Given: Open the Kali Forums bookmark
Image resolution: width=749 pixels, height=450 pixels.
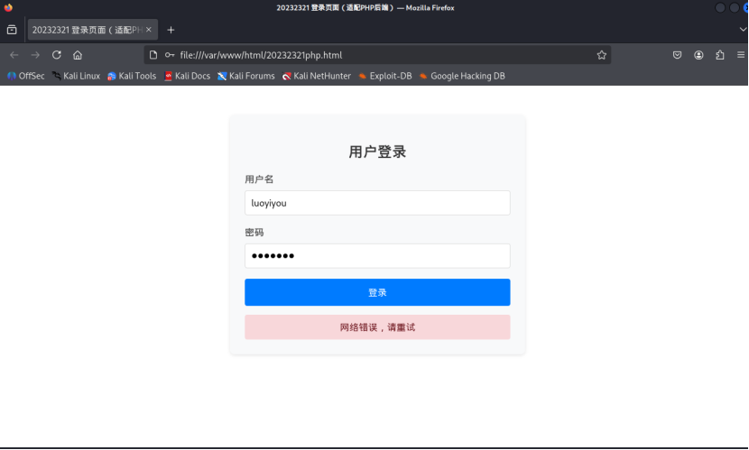Looking at the screenshot, I should click(x=246, y=76).
